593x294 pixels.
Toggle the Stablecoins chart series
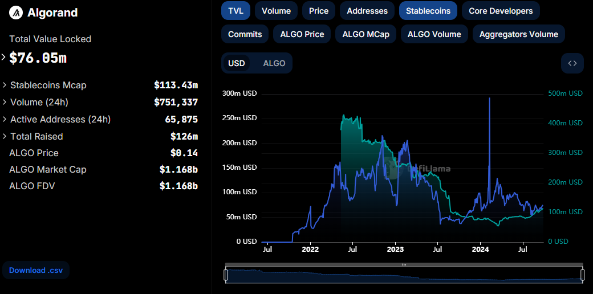tap(428, 11)
